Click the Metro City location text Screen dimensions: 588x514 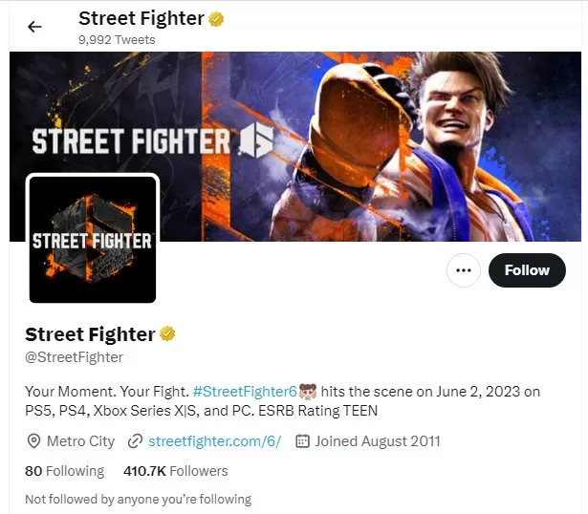[x=80, y=441]
